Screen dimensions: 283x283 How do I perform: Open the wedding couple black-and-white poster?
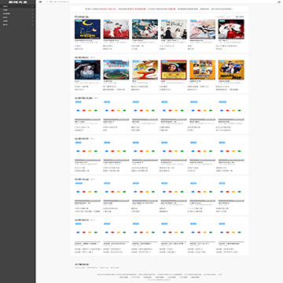pyautogui.click(x=174, y=29)
